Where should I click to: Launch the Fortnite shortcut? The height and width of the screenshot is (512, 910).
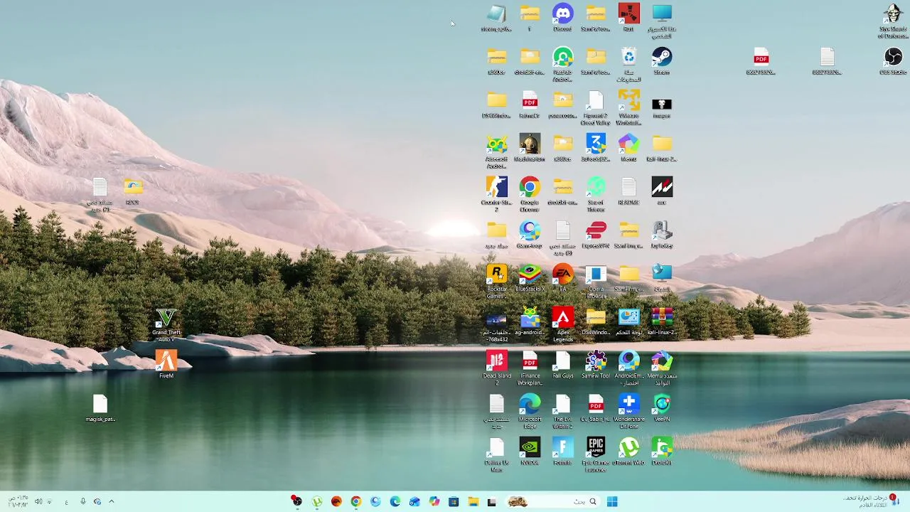click(562, 452)
